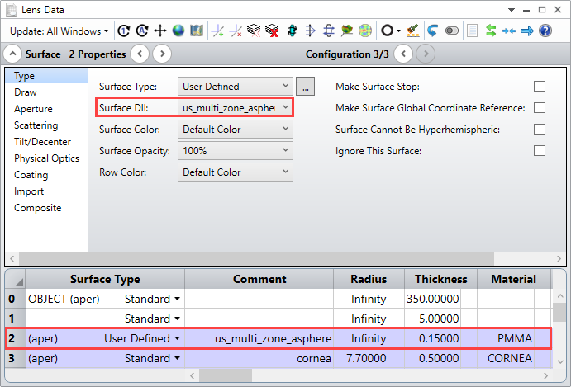Image resolution: width=571 pixels, height=387 pixels.
Task: Open the Surface Color dropdown
Action: (x=236, y=129)
